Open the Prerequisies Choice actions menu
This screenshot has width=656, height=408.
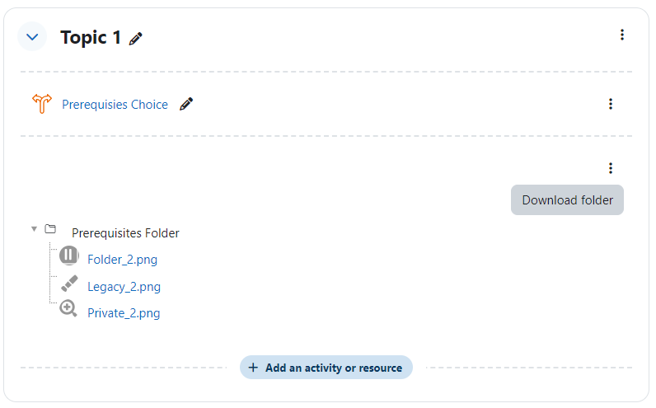(611, 104)
